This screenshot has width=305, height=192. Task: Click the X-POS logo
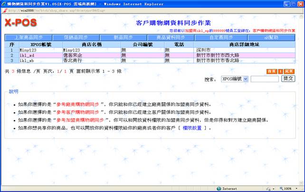20,23
